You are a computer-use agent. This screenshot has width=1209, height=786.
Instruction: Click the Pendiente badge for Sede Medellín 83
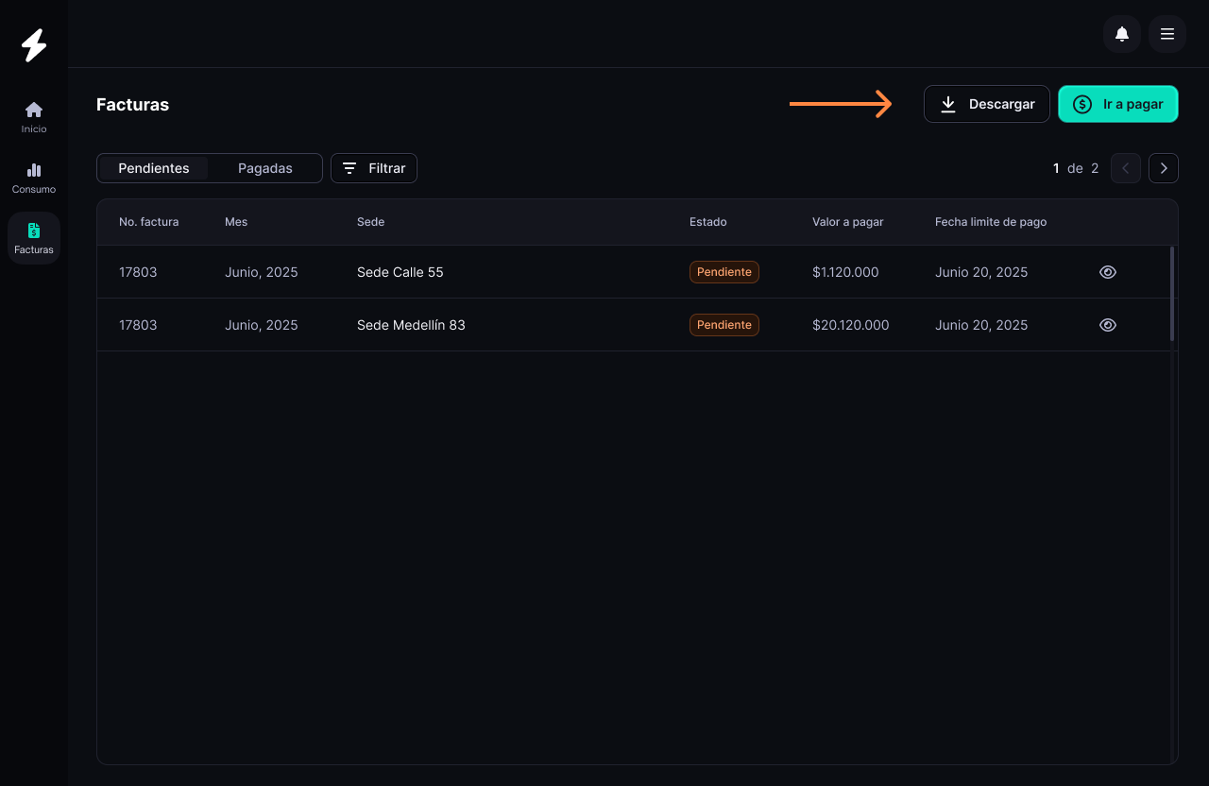pyautogui.click(x=724, y=325)
